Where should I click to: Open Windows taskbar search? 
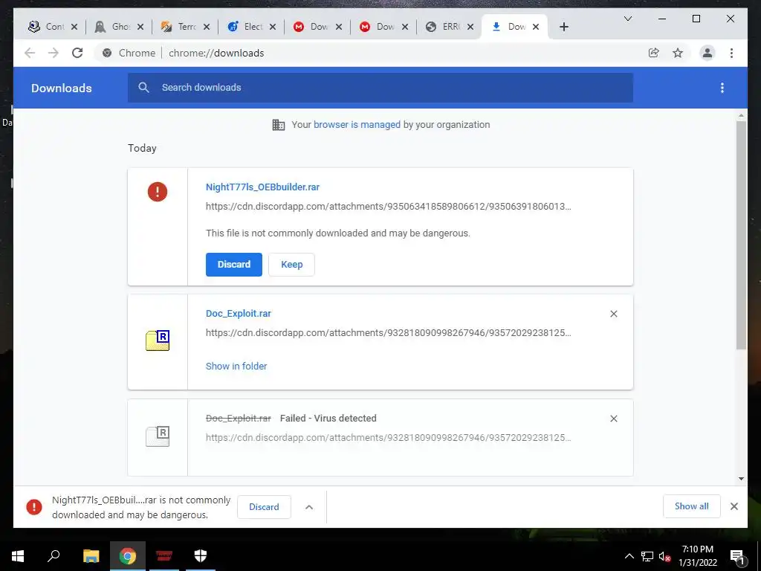click(54, 556)
